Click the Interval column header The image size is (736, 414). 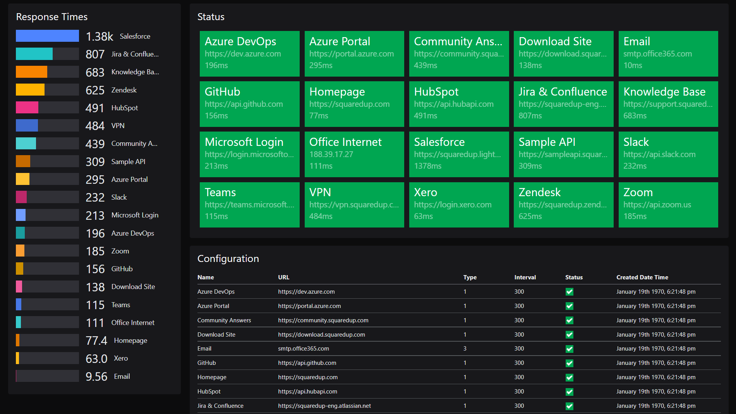pos(525,277)
